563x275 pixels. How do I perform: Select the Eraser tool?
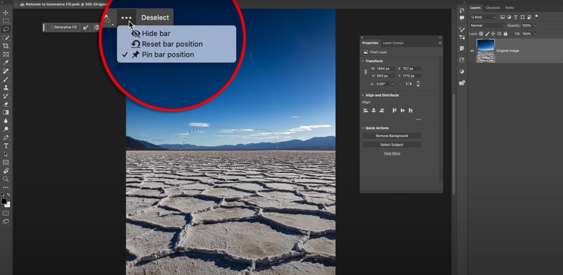[x=6, y=104]
